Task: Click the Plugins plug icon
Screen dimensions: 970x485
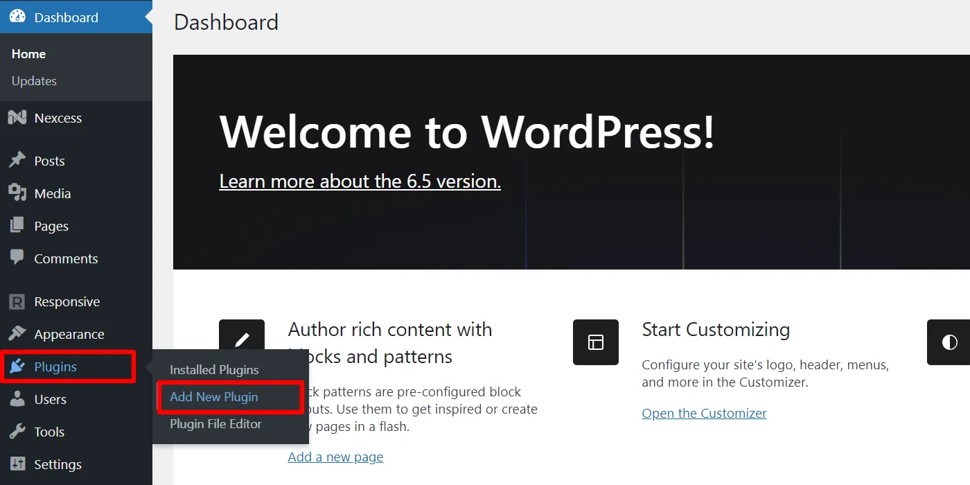Action: point(17,366)
